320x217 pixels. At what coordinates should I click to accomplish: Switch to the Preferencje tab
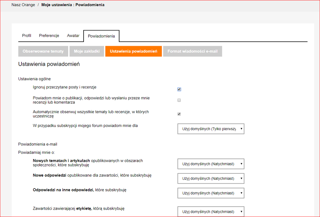(49, 36)
